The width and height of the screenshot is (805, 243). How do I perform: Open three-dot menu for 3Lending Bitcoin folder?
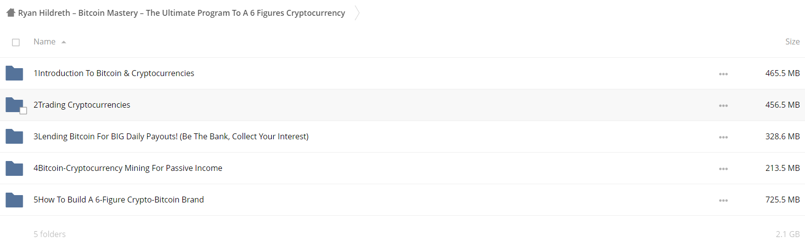pos(723,137)
